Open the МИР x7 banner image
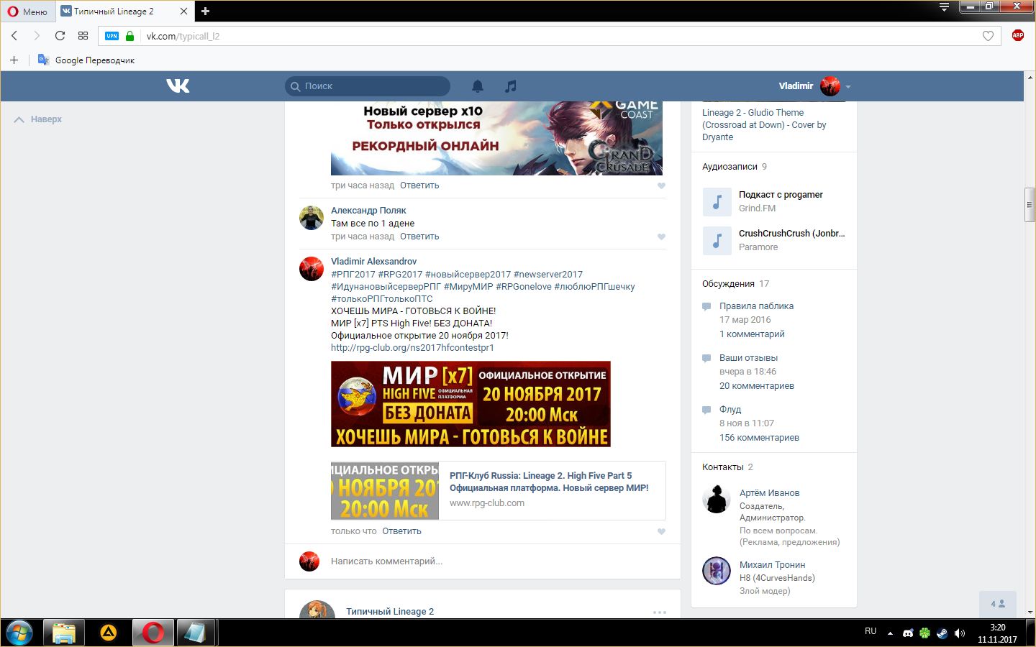 471,404
